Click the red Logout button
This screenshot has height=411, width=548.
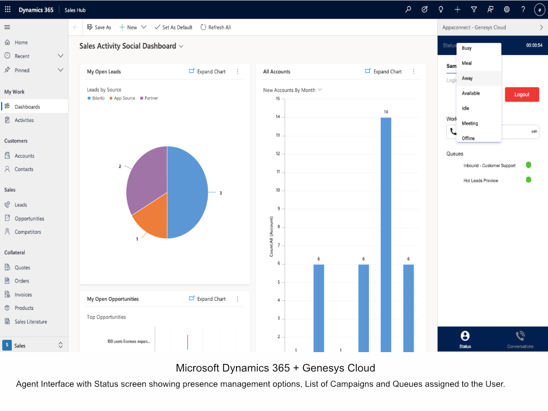coord(522,94)
